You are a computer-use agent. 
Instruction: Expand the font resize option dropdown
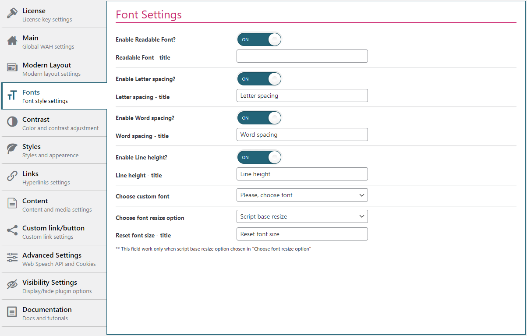pyautogui.click(x=302, y=216)
